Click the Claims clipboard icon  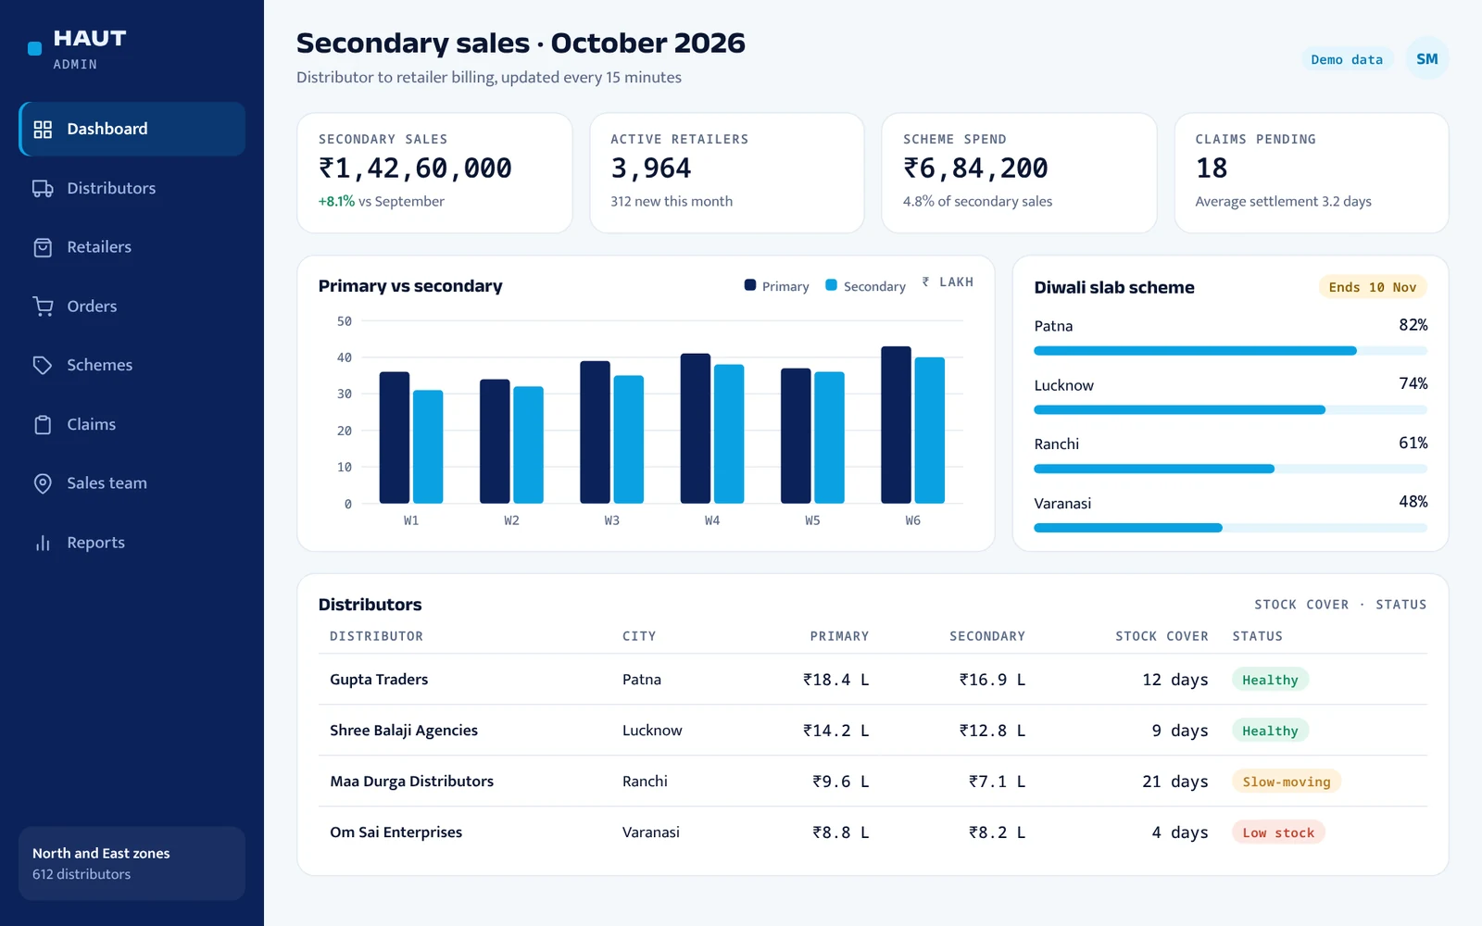(43, 425)
